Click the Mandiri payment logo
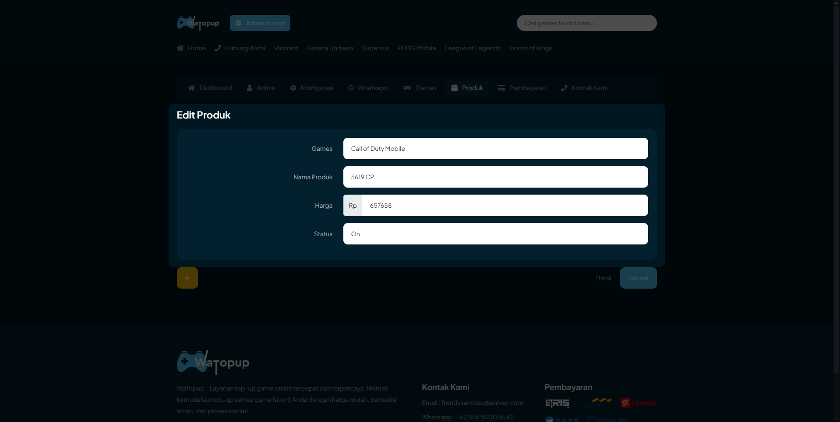840x422 pixels. [x=595, y=403]
